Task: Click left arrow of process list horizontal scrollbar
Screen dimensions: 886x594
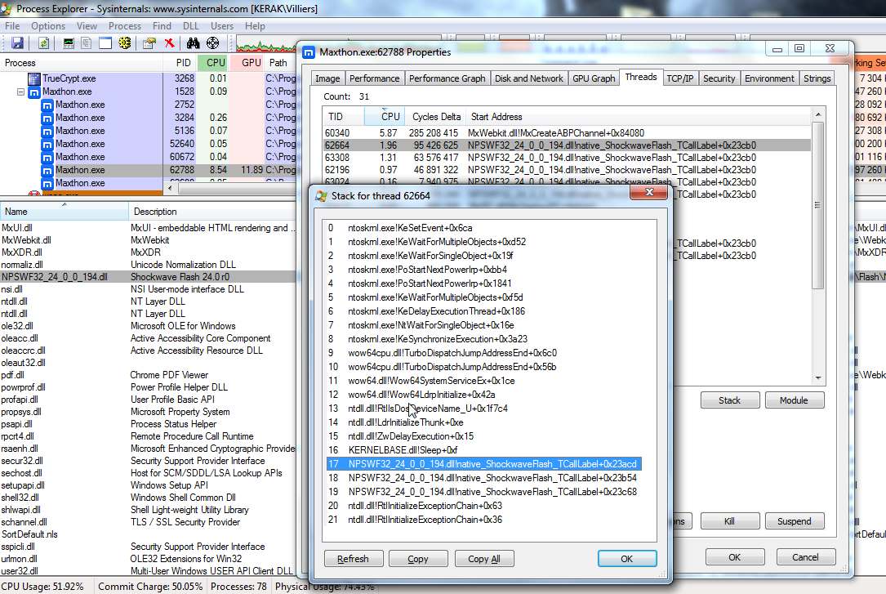Action: click(170, 187)
